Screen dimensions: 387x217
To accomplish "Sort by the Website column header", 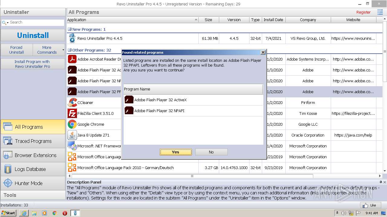I will pyautogui.click(x=353, y=20).
